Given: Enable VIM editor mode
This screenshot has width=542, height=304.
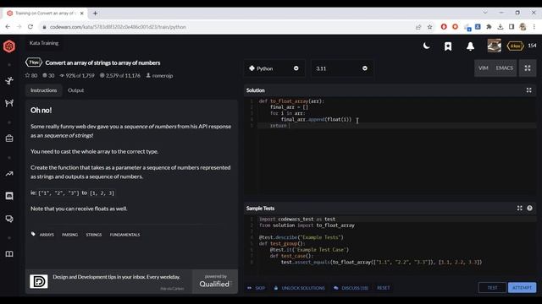Looking at the screenshot, I should (x=484, y=68).
